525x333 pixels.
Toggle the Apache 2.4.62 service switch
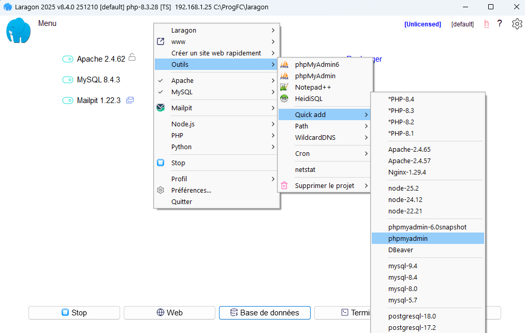pyautogui.click(x=68, y=59)
